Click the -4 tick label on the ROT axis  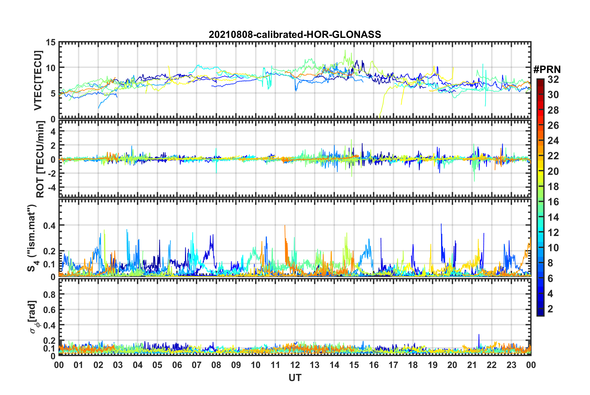[50, 188]
